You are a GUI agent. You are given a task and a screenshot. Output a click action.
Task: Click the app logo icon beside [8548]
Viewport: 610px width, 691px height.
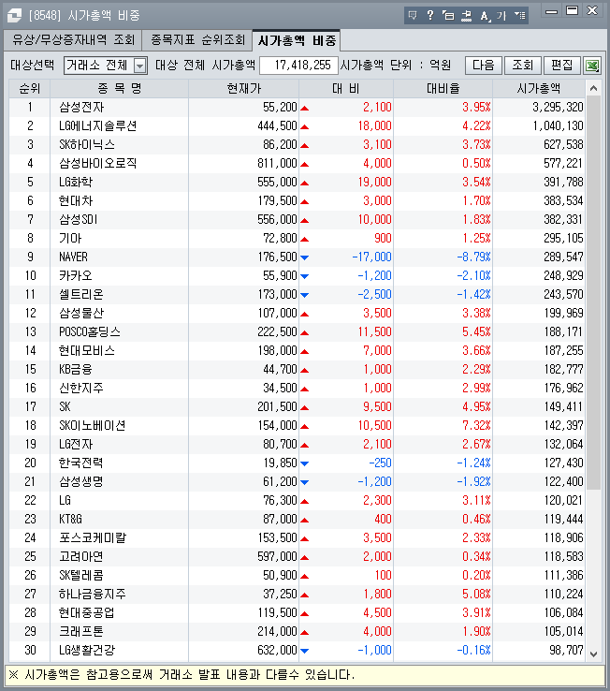click(x=15, y=15)
